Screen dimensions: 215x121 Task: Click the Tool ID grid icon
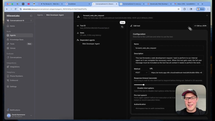coord(78,26)
